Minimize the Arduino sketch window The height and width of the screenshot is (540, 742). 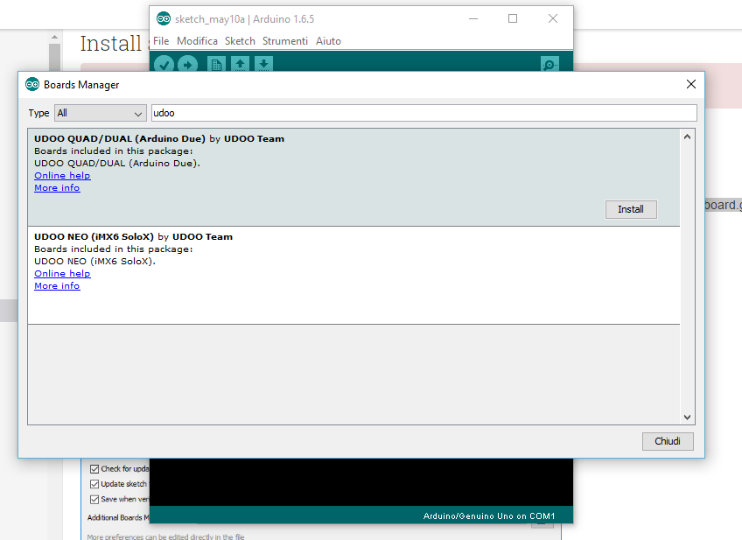(x=473, y=18)
